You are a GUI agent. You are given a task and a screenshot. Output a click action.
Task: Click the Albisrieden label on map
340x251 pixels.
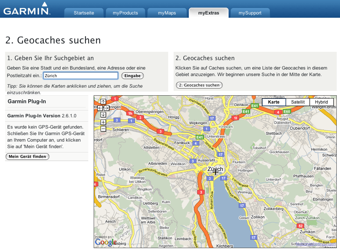pos(158,163)
